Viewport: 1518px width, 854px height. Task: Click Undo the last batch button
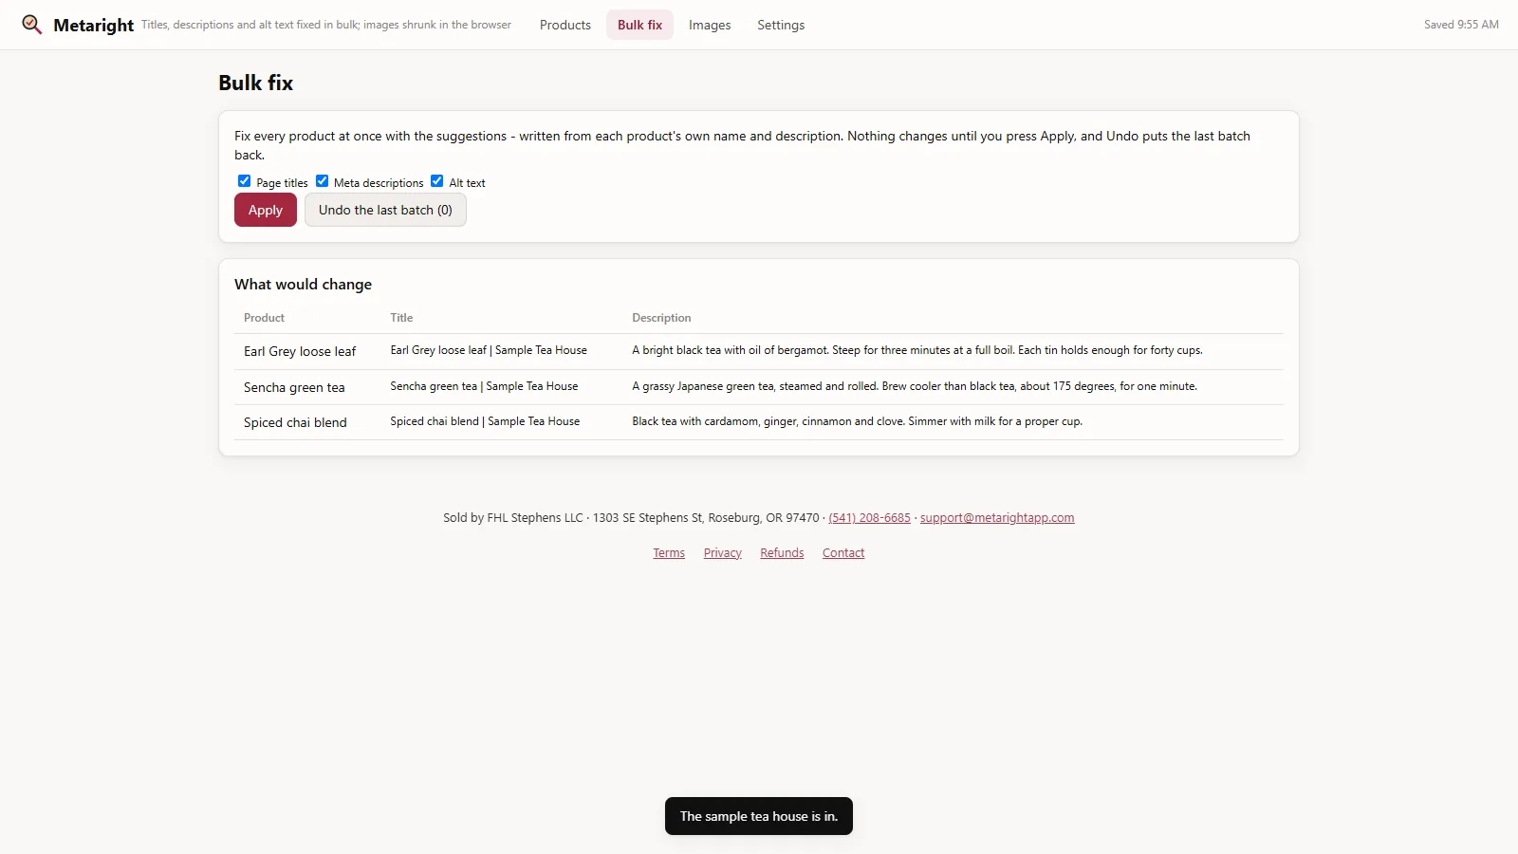pos(385,210)
